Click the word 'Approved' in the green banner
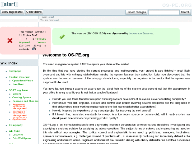This screenshot has width=192, height=144. (x=118, y=34)
